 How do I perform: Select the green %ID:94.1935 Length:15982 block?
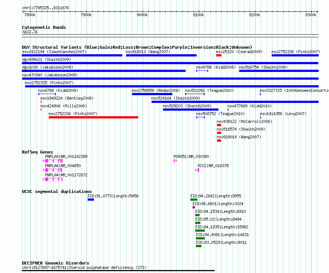tap(200, 231)
